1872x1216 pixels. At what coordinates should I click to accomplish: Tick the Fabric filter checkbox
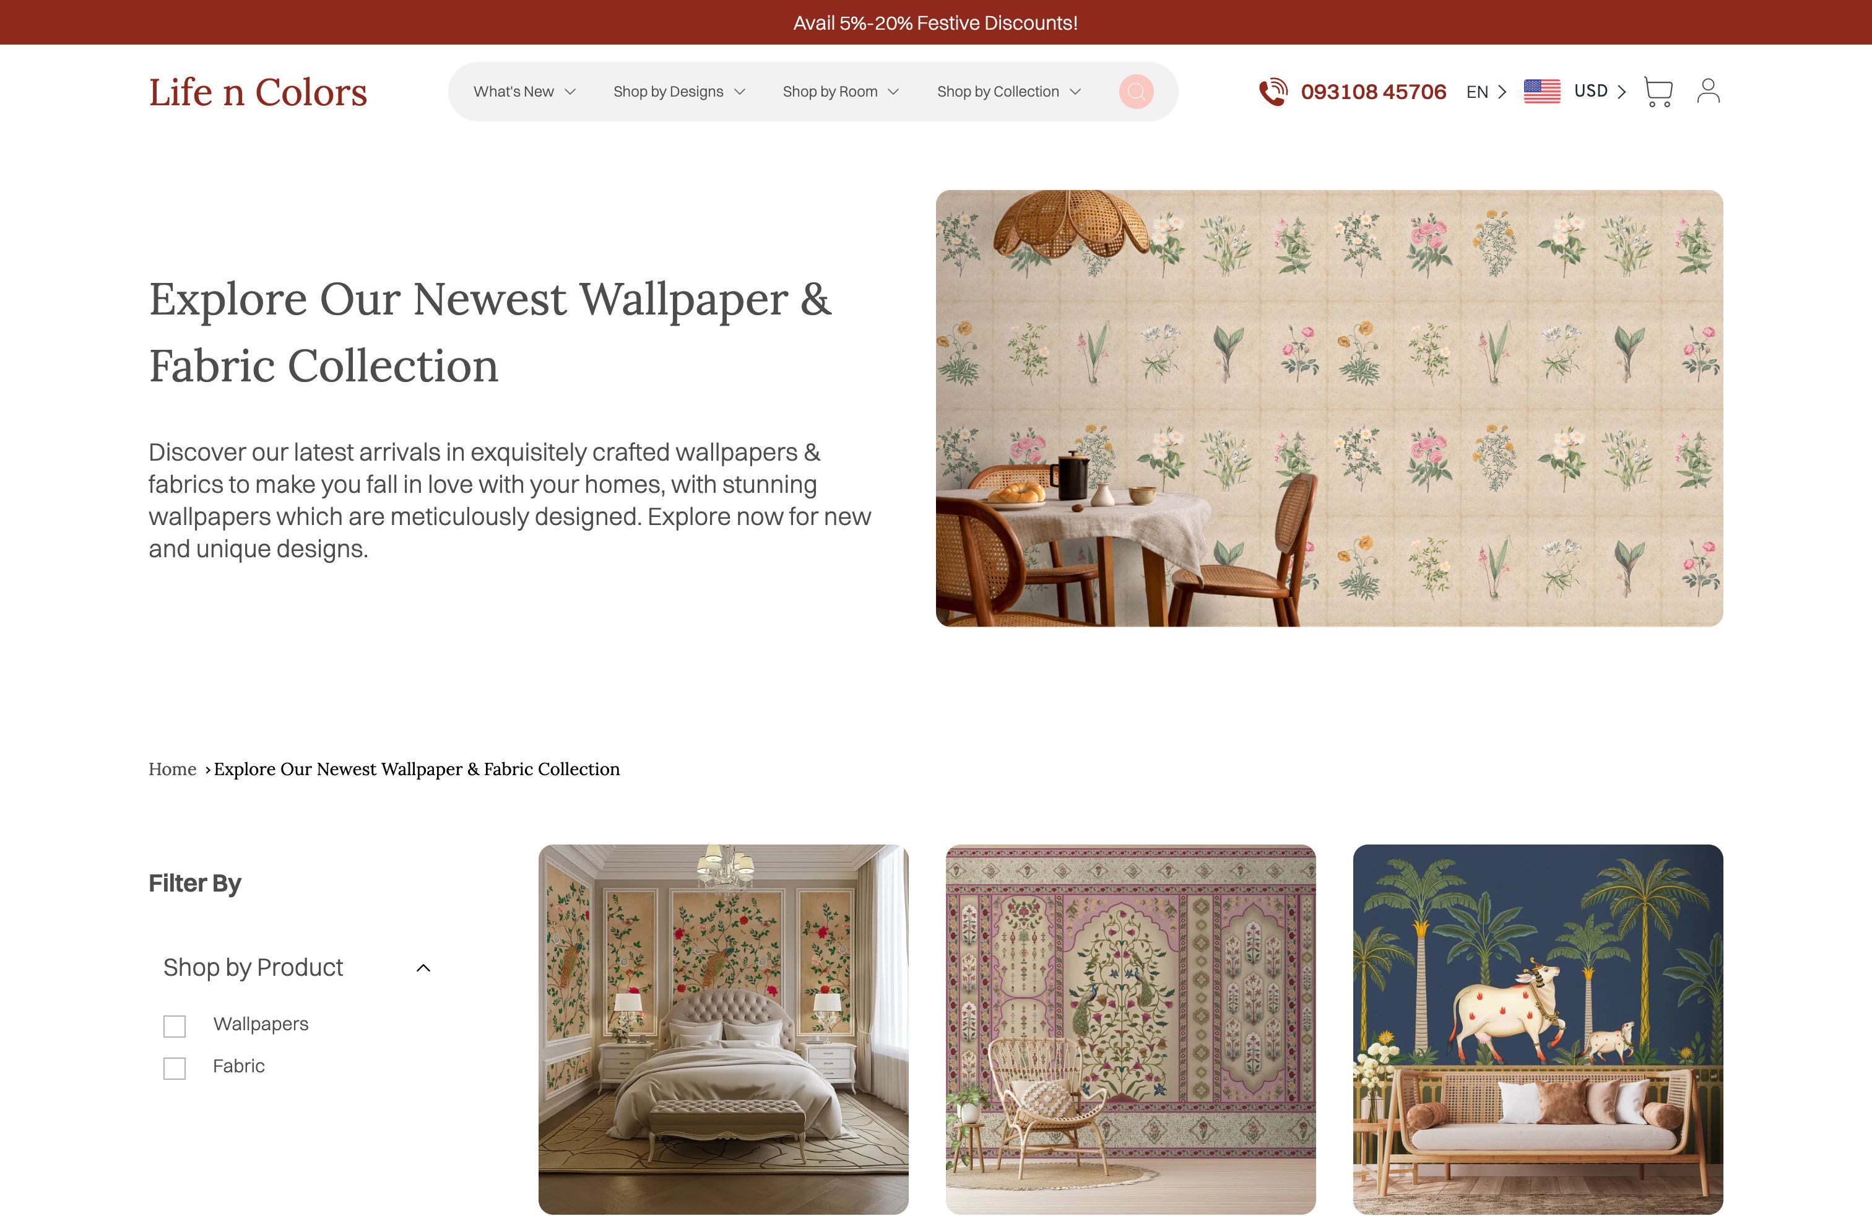[x=175, y=1068]
